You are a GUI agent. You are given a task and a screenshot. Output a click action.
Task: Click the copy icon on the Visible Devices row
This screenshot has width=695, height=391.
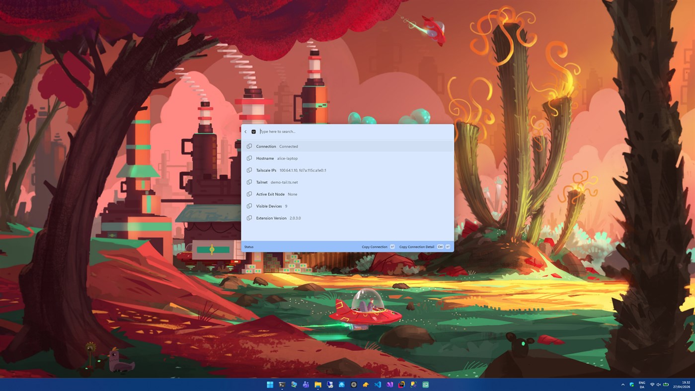tap(249, 206)
